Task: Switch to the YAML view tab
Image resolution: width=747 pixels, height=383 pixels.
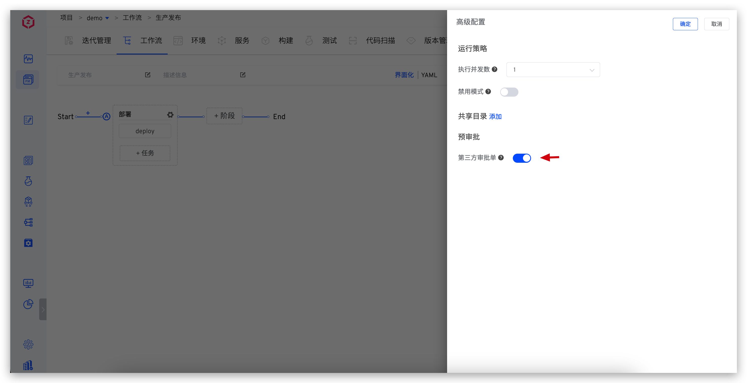Action: pyautogui.click(x=429, y=75)
